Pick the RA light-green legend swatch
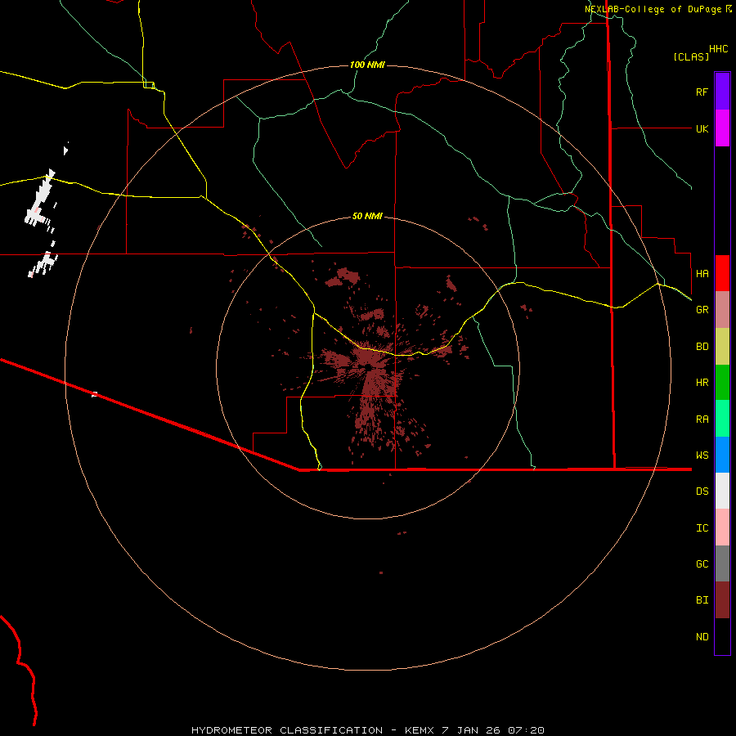 coord(722,418)
